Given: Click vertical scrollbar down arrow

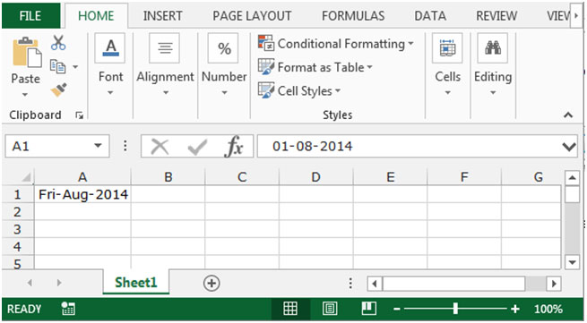Looking at the screenshot, I should click(x=572, y=262).
